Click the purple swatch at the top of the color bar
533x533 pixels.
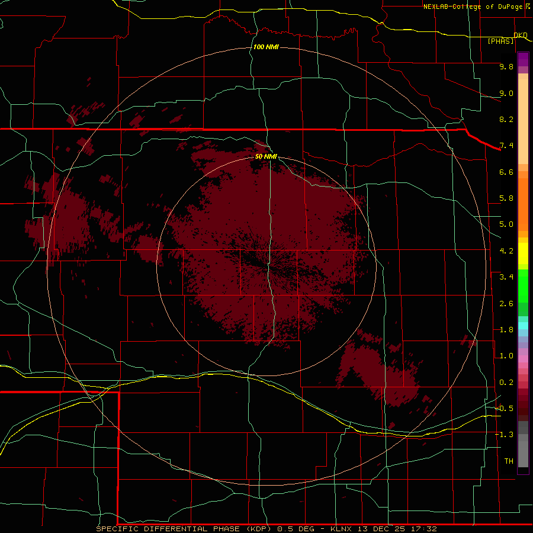click(523, 59)
